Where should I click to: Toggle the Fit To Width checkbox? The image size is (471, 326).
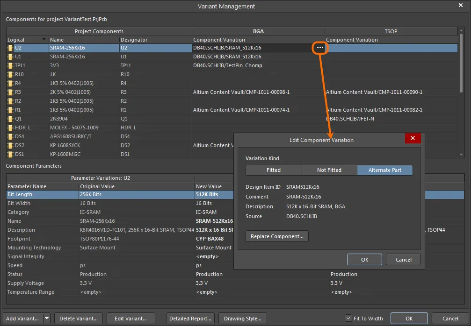pos(348,318)
